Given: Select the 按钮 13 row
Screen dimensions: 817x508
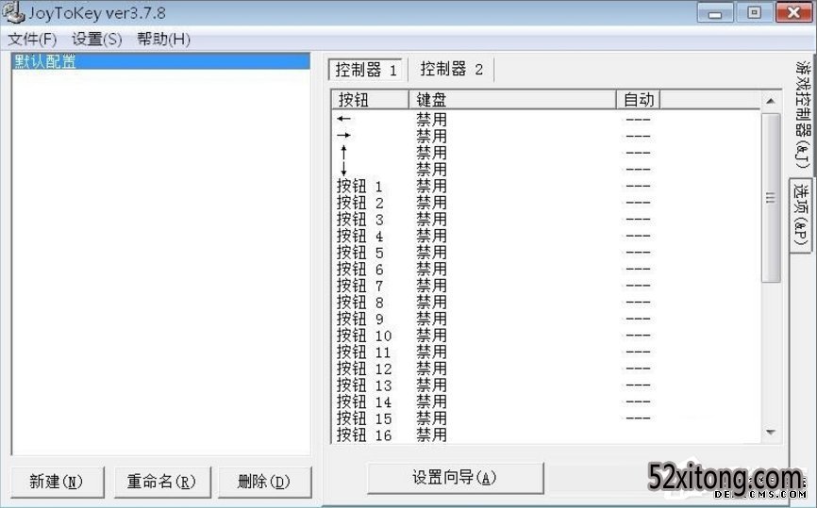Looking at the screenshot, I should point(546,385).
